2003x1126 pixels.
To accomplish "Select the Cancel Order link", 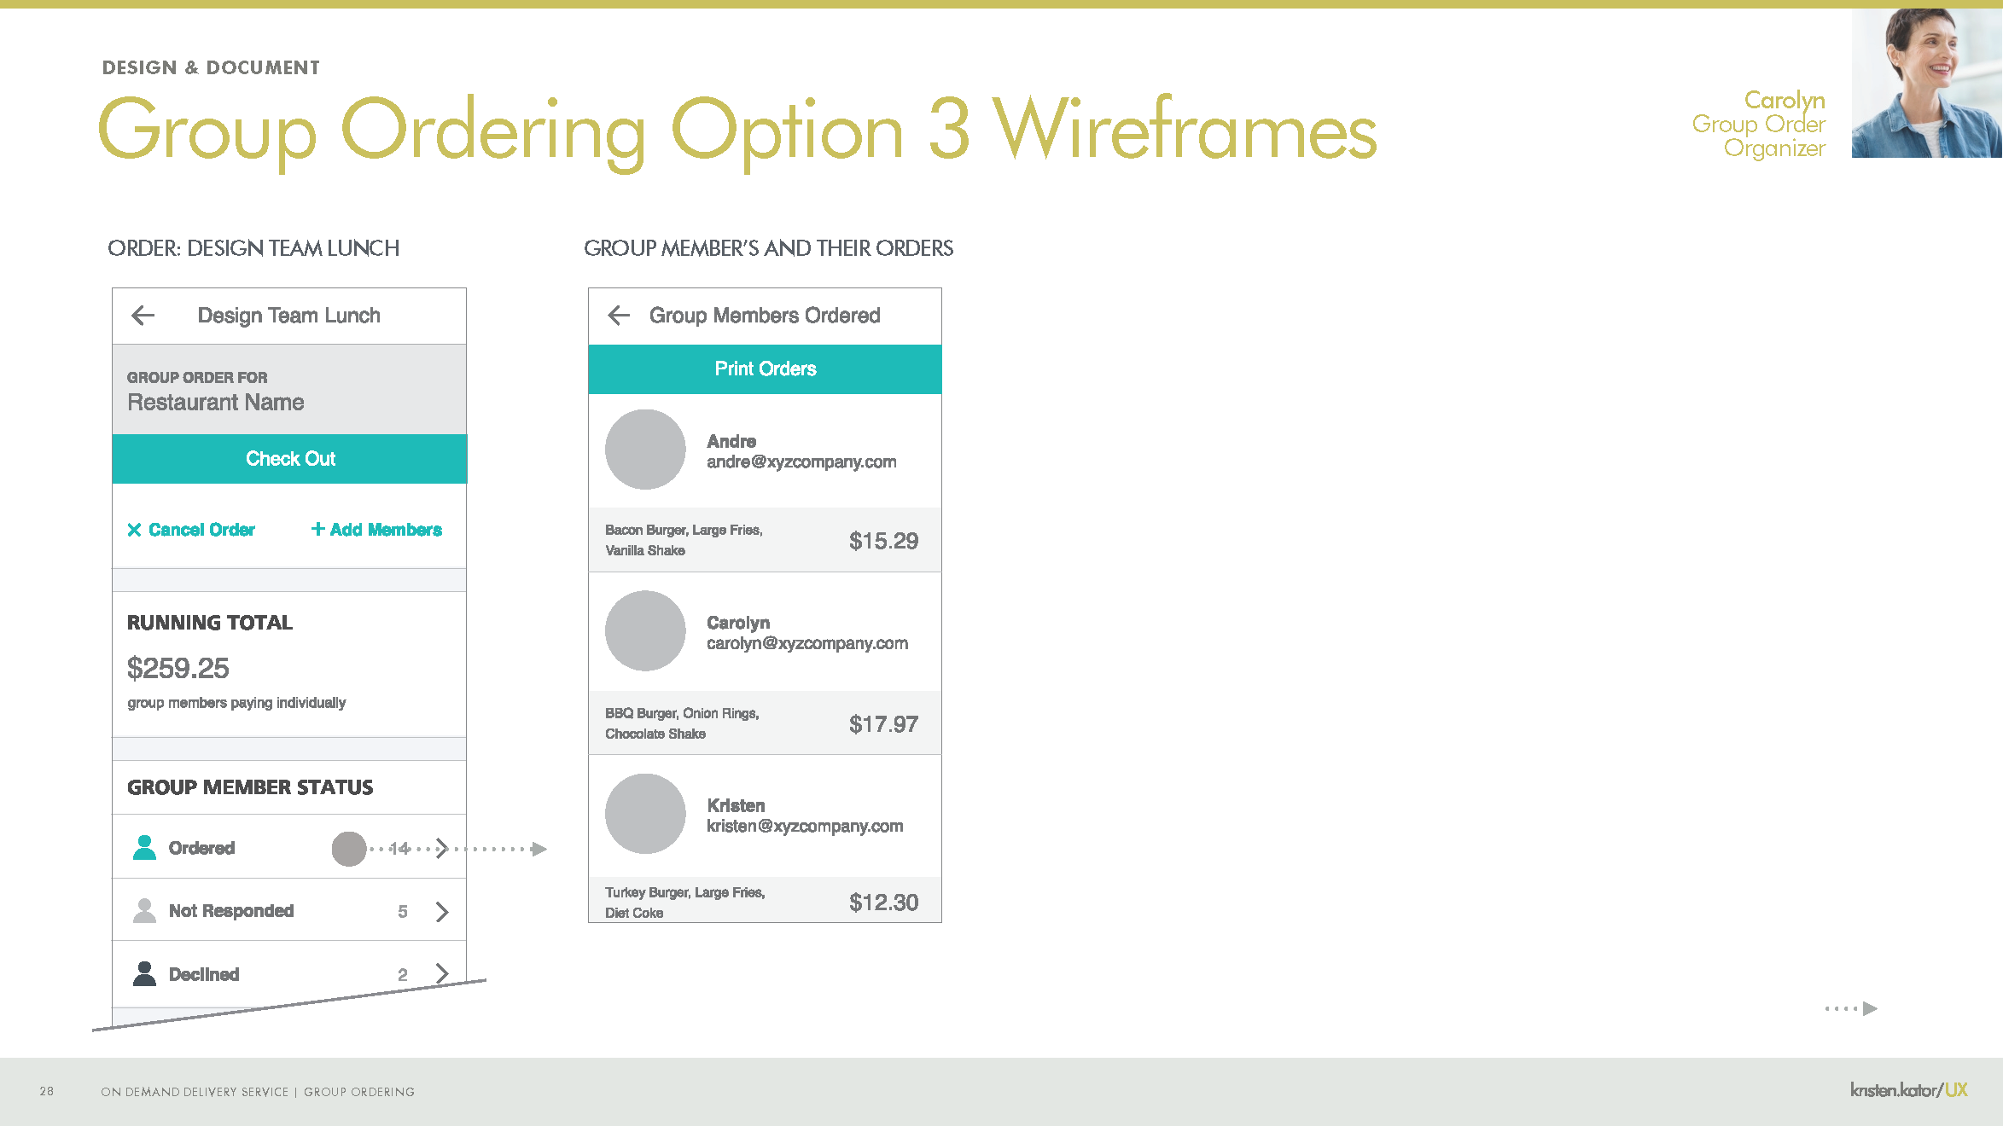I will 191,530.
